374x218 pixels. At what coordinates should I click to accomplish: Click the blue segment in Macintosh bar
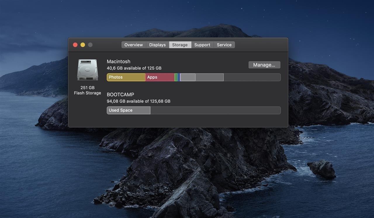179,77
